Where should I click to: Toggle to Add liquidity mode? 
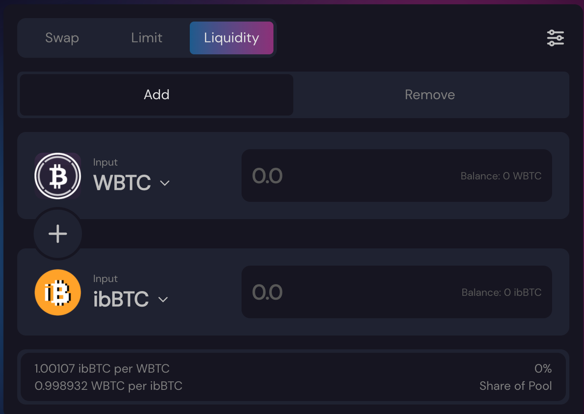click(x=157, y=95)
